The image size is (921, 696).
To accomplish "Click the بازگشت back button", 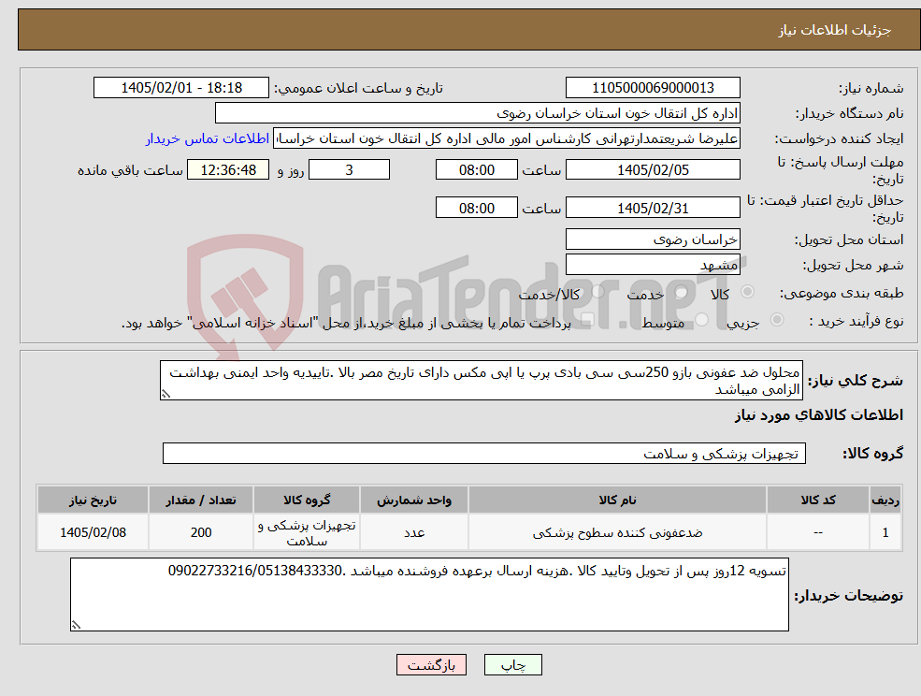I will tap(431, 665).
